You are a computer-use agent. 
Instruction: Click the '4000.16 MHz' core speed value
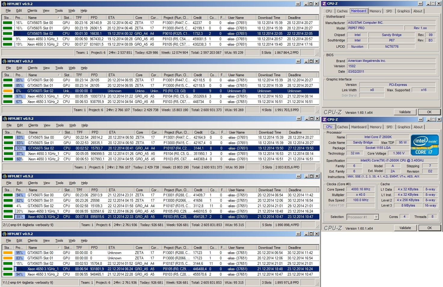click(361, 189)
